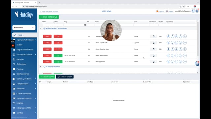The image size is (211, 119).
Task: Click the Mode filter input field
Action: [141, 25]
